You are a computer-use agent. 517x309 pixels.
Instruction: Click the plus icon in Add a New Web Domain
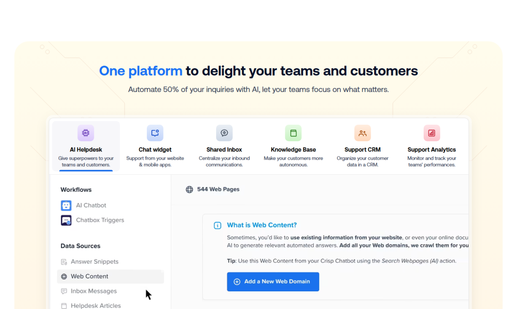[237, 282]
